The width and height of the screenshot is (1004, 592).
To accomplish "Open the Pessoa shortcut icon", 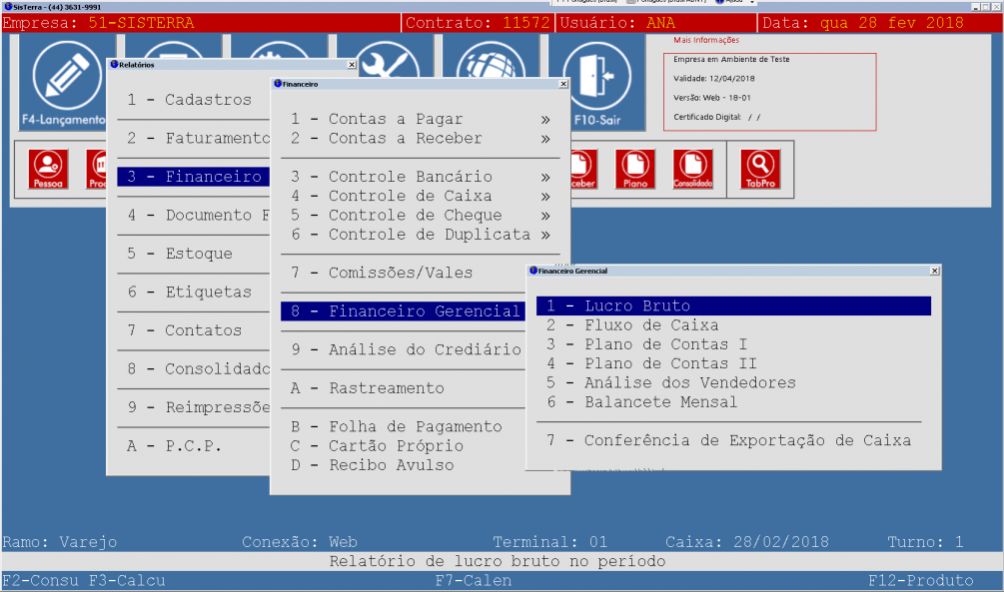I will tap(48, 169).
